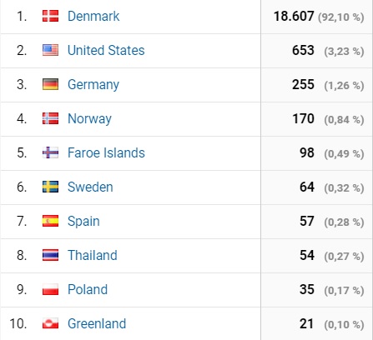The image size is (373, 340).
Task: Open the Denmark country link
Action: tap(93, 16)
